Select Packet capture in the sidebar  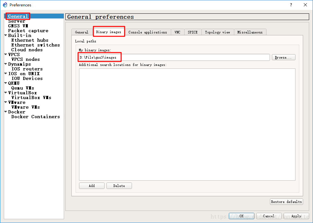click(x=28, y=31)
